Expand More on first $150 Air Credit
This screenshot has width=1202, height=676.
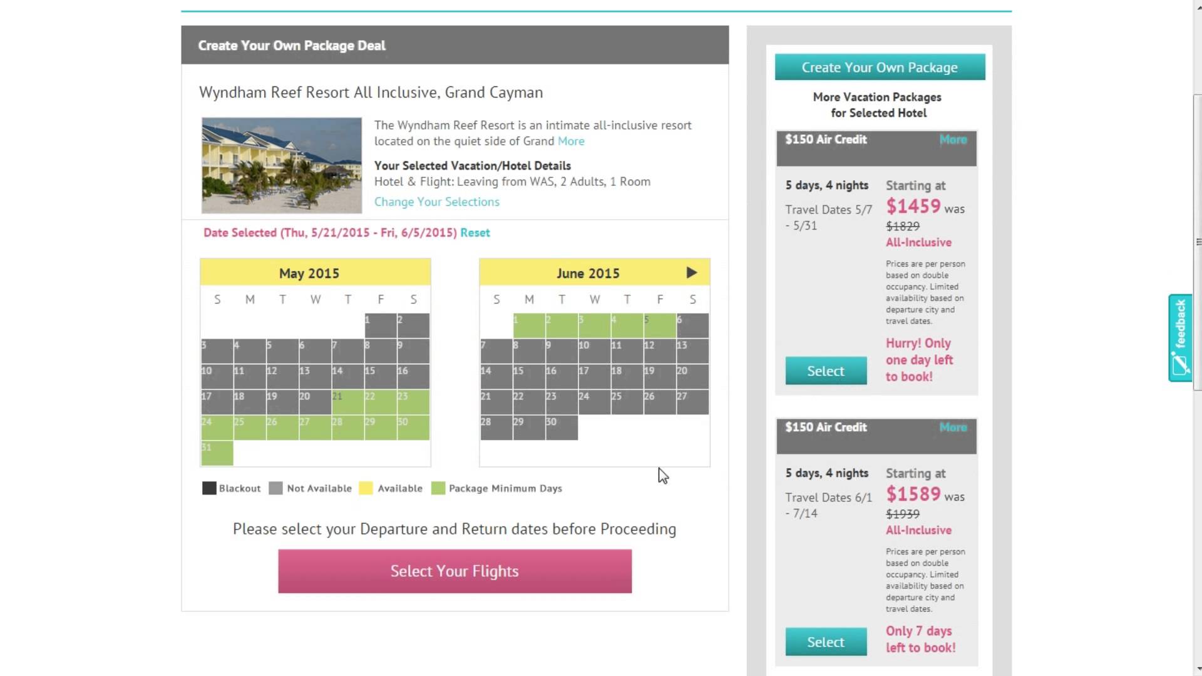click(x=953, y=140)
